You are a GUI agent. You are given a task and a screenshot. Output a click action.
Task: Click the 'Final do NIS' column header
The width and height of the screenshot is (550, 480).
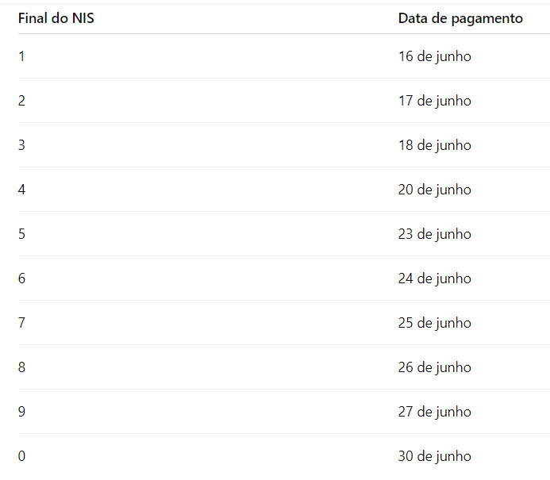tap(56, 18)
